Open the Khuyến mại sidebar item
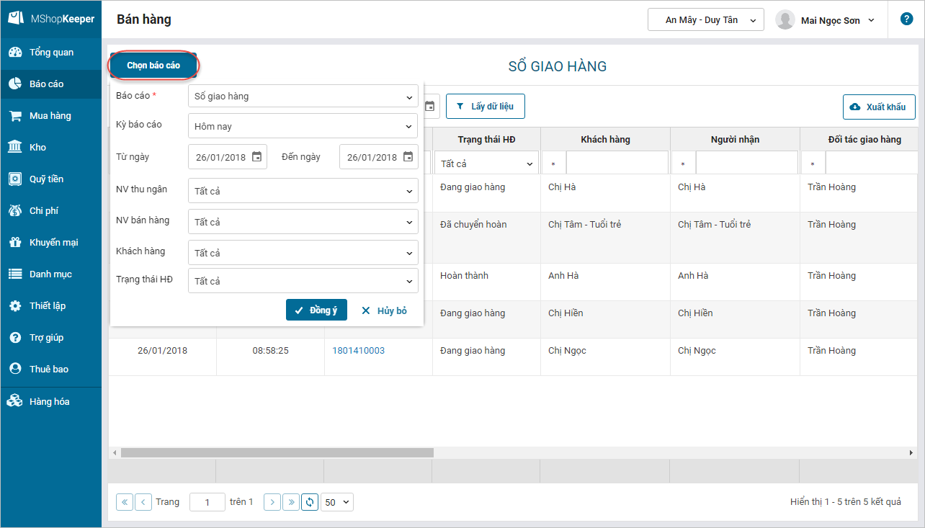The height and width of the screenshot is (528, 925). point(50,243)
